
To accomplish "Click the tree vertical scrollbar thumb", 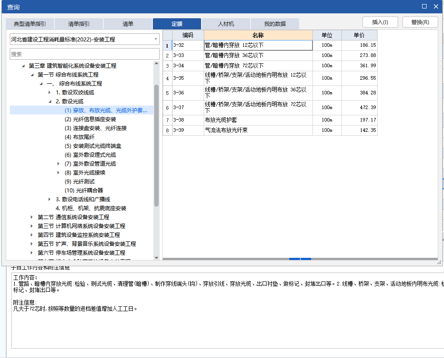I will click(156, 145).
